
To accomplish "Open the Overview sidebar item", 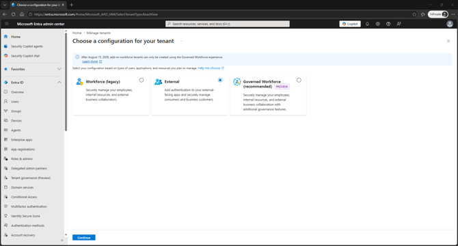I will (18, 92).
